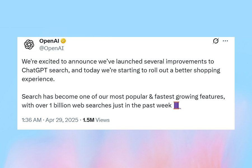The image size is (252, 168).
Task: Click the OpenAI profile avatar logo
Action: [29, 45]
